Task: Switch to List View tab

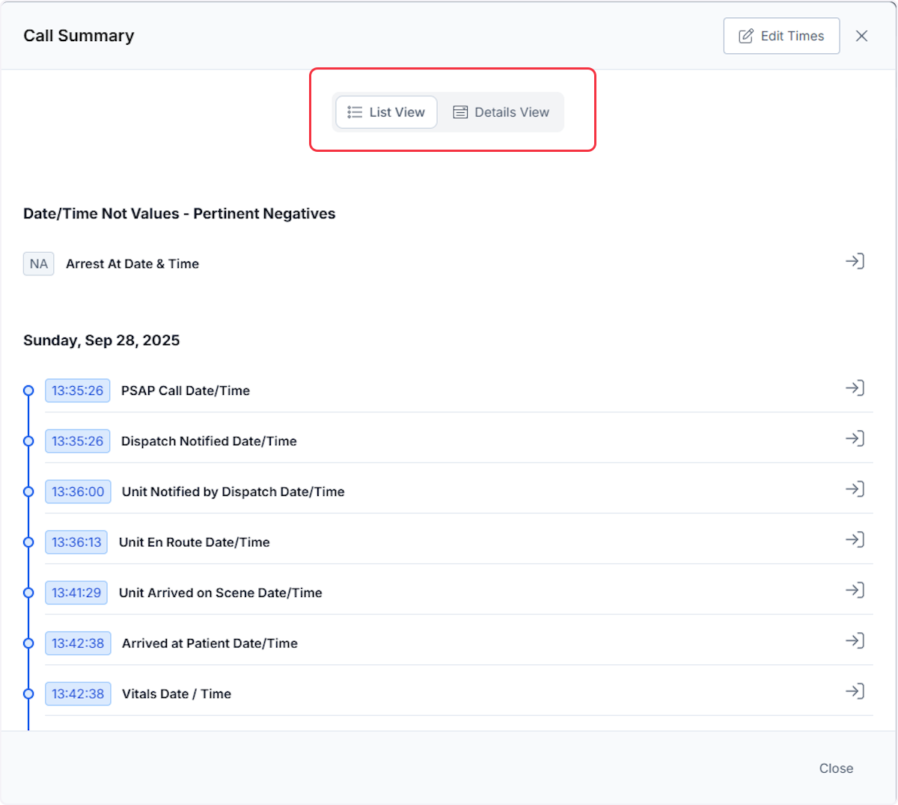Action: tap(386, 112)
